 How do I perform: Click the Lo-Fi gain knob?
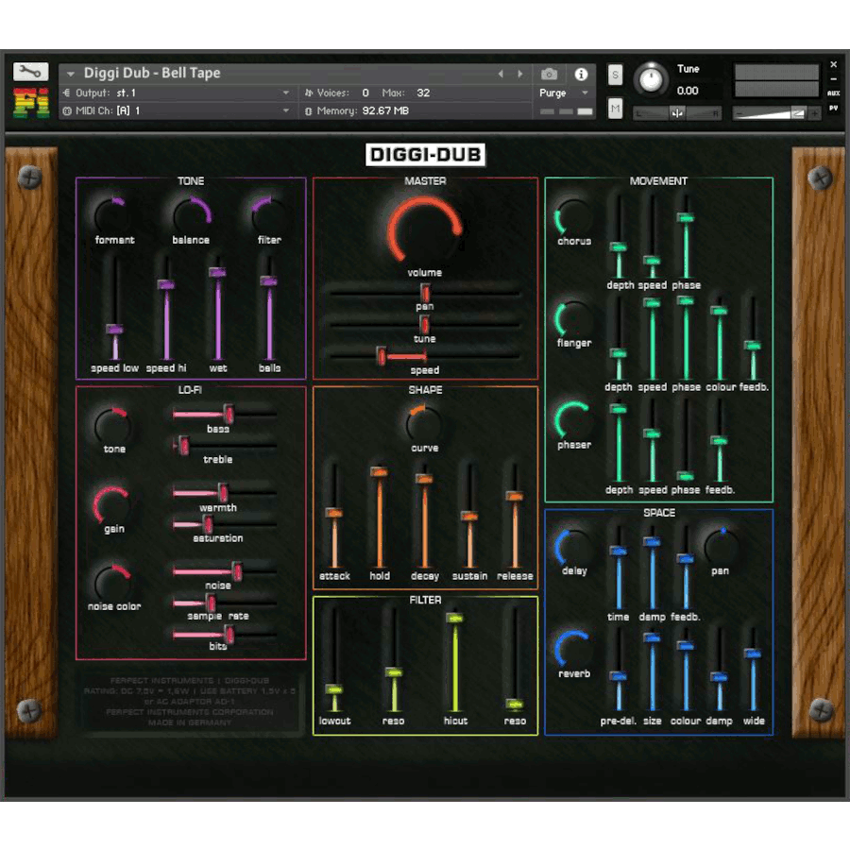click(x=112, y=504)
